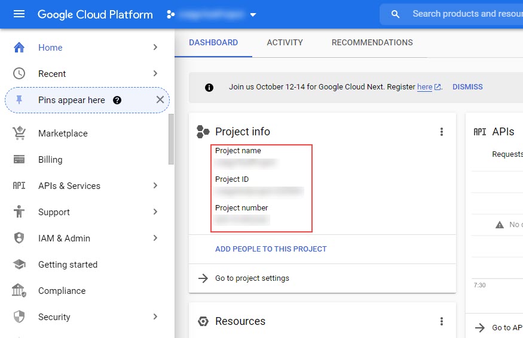Click the Google Cloud Platform logo

pyautogui.click(x=95, y=15)
